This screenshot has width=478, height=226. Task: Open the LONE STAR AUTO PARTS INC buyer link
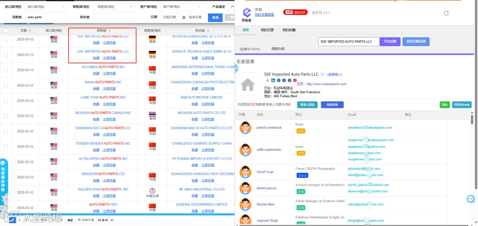point(103,97)
